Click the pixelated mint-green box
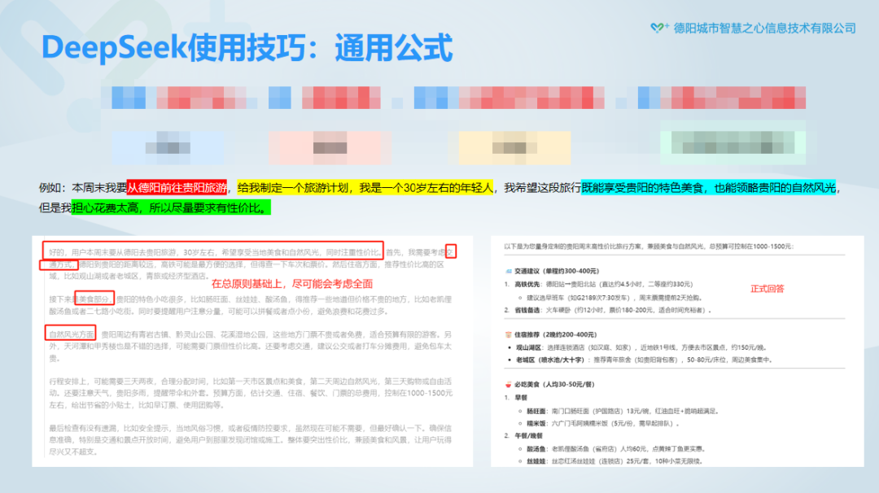879x493 pixels. coord(732,142)
